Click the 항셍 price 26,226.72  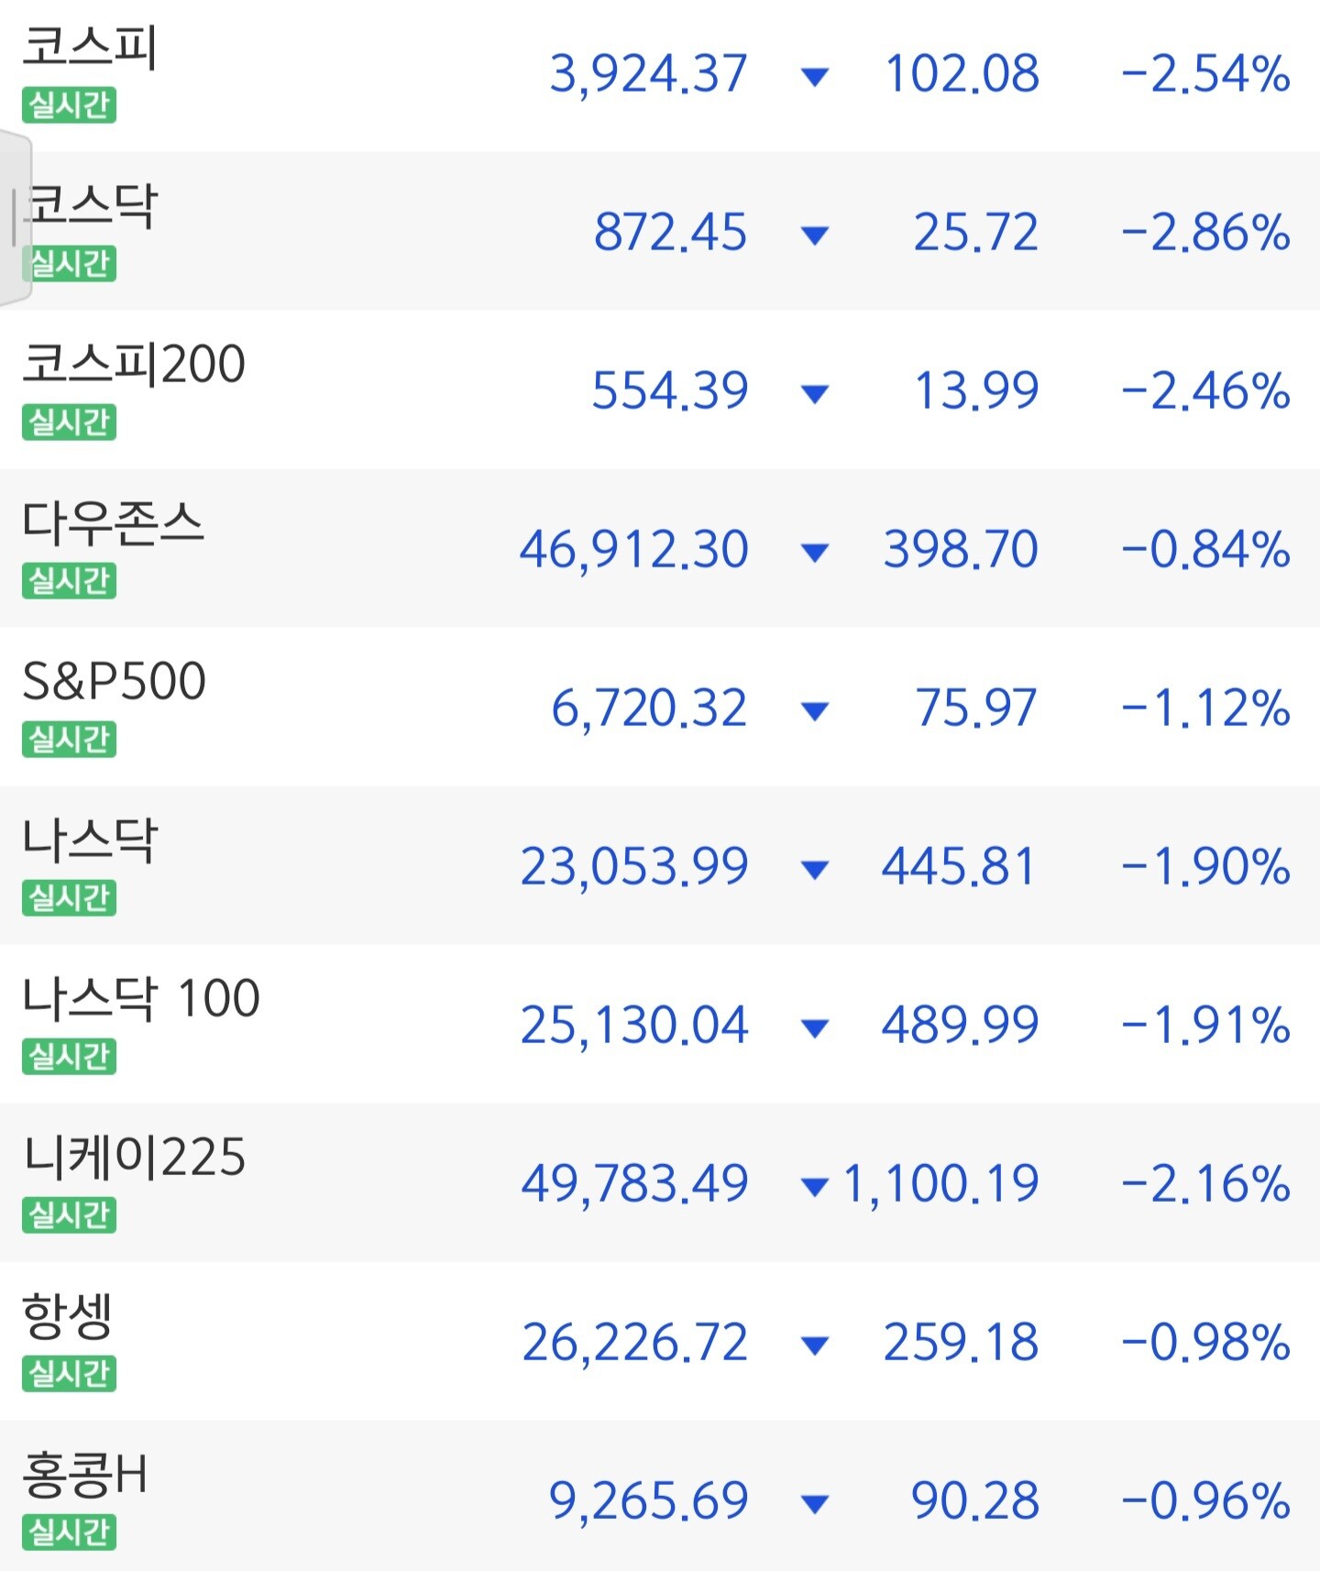coord(634,1343)
